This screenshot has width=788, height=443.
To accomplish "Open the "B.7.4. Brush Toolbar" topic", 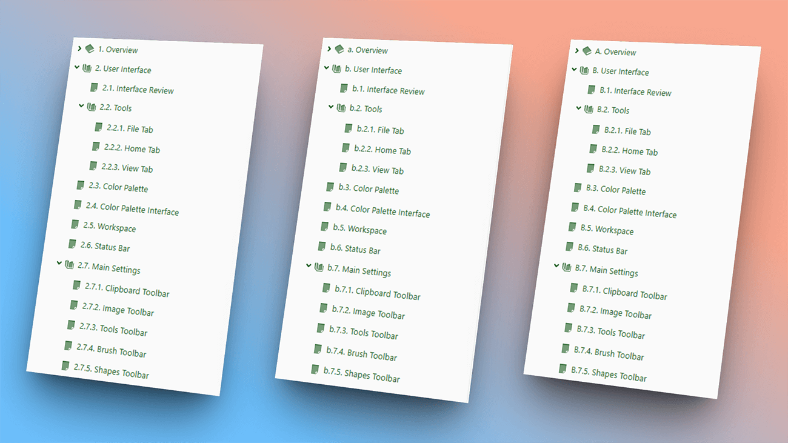I will tap(609, 353).
